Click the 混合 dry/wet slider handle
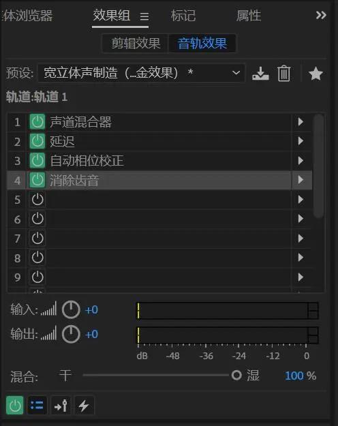 (236, 375)
